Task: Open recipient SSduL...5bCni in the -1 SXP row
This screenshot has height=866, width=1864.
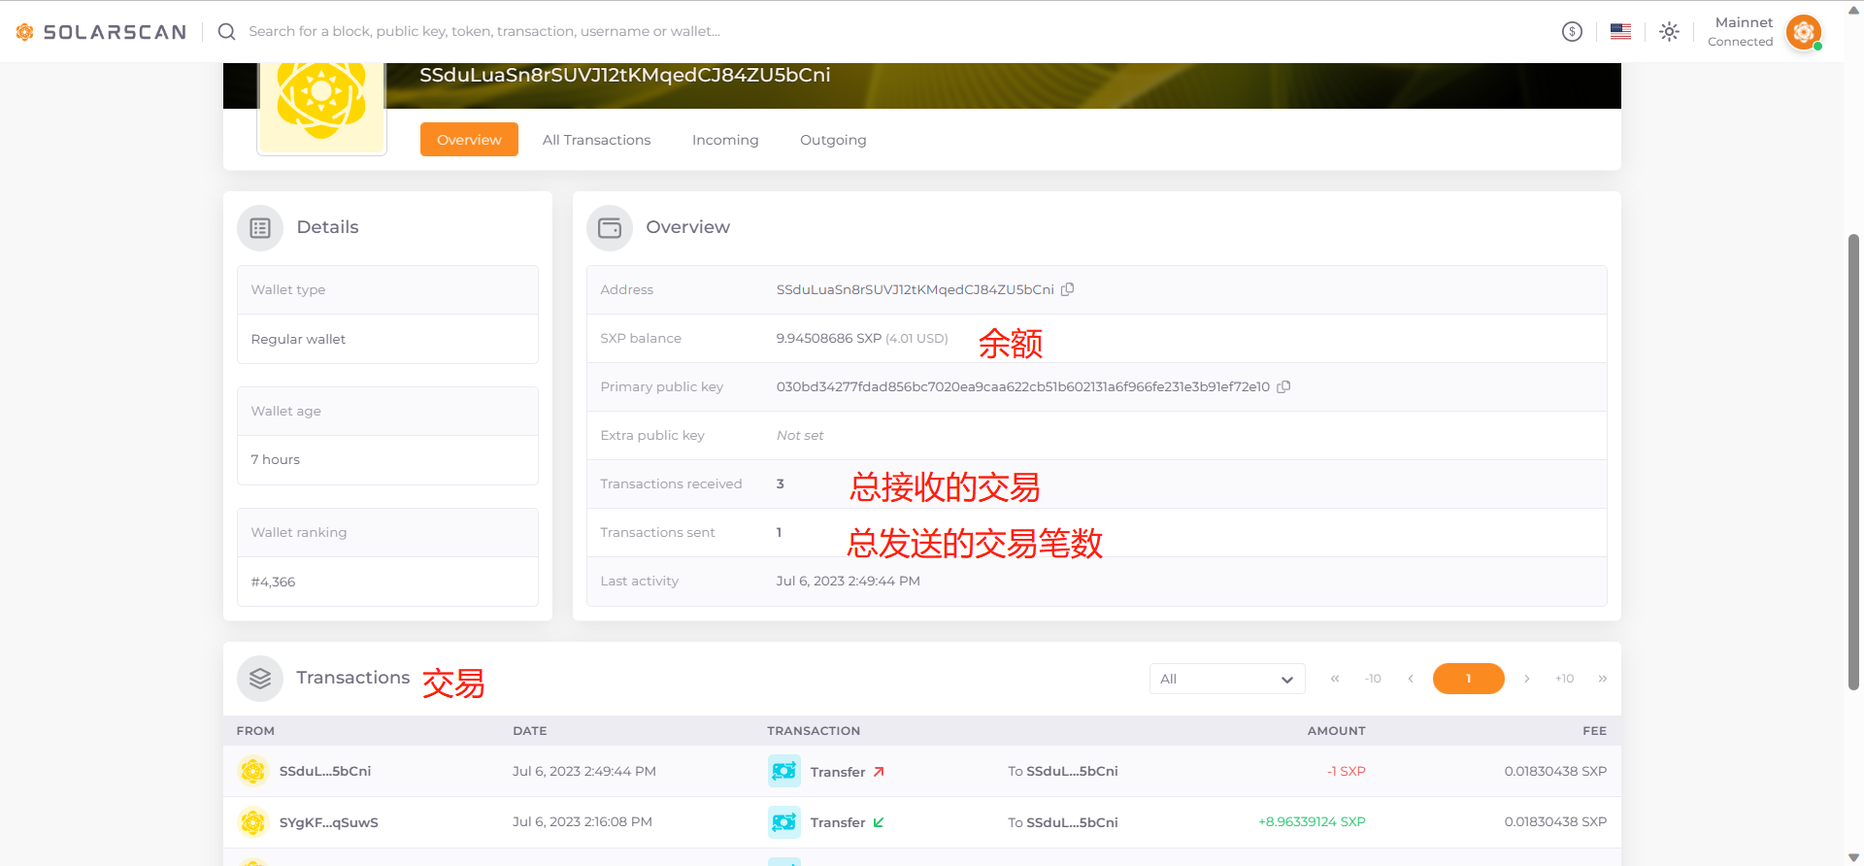Action: pyautogui.click(x=1073, y=771)
